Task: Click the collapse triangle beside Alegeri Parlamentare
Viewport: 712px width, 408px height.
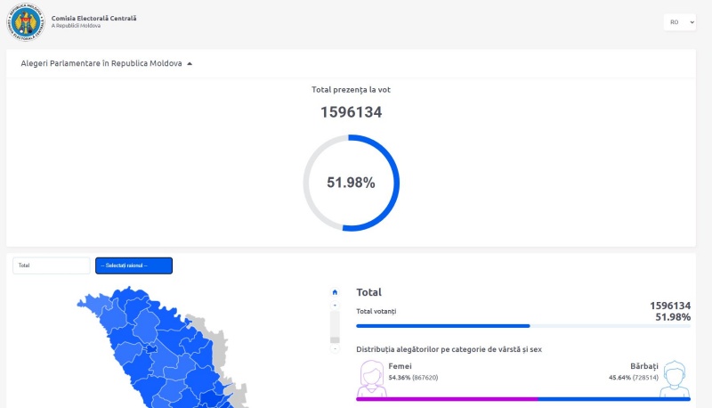Action: tap(190, 64)
